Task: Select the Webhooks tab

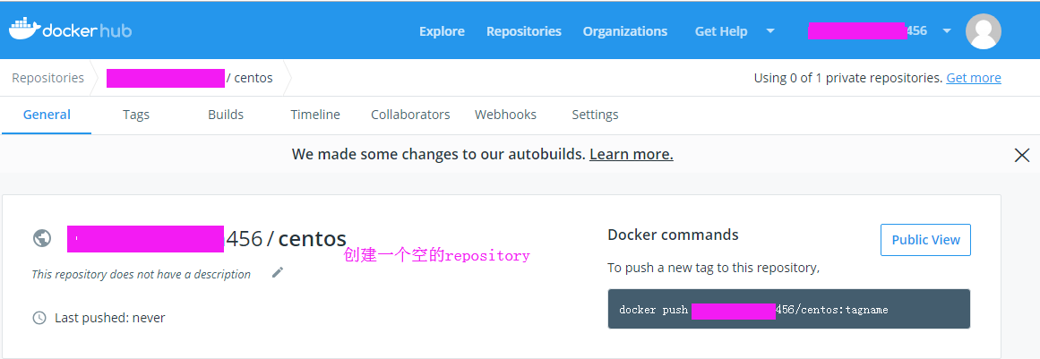Action: pos(505,115)
